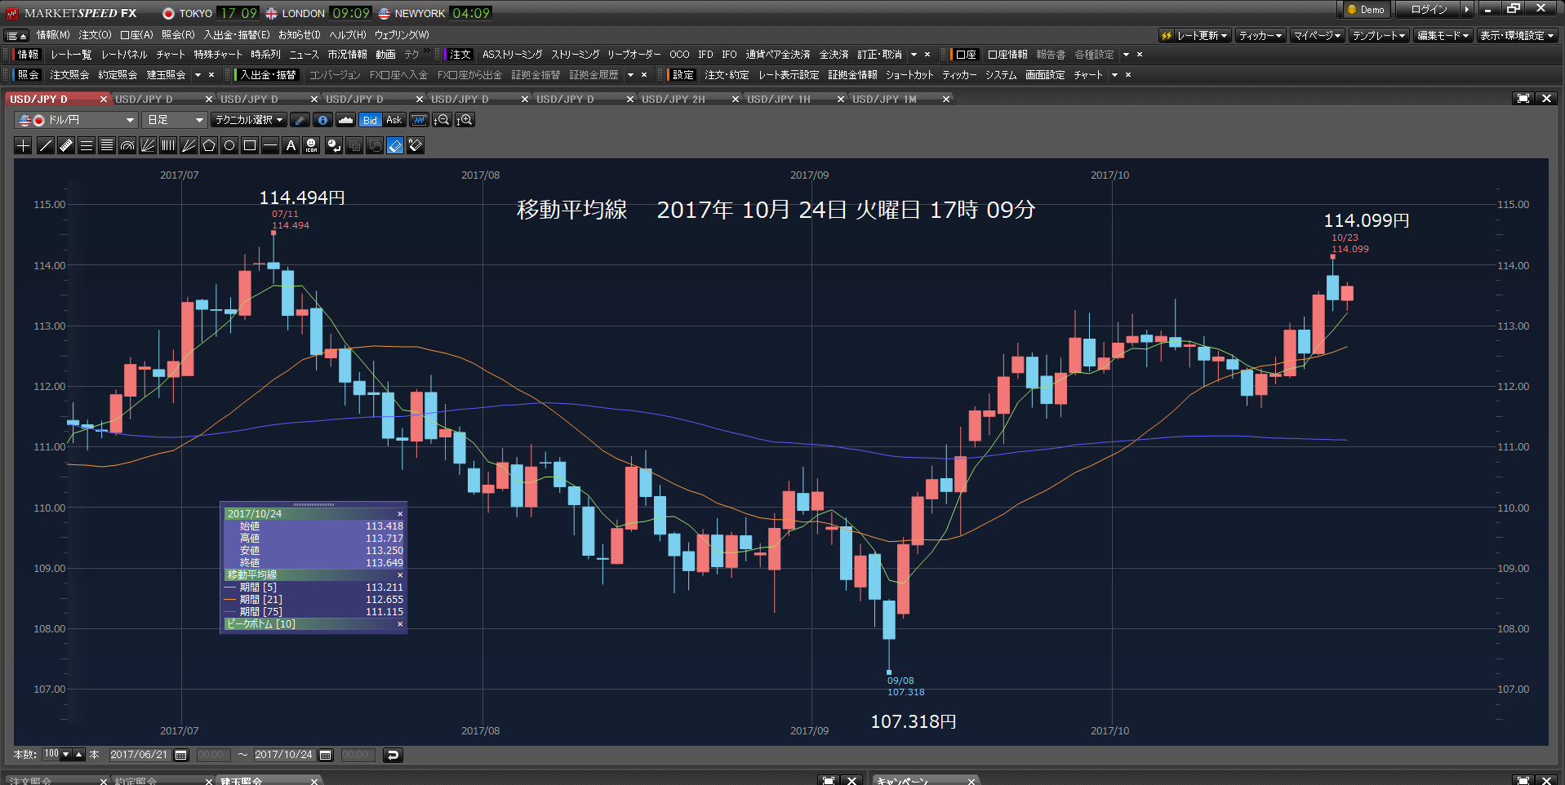Click the mountain area chart icon

tap(345, 120)
